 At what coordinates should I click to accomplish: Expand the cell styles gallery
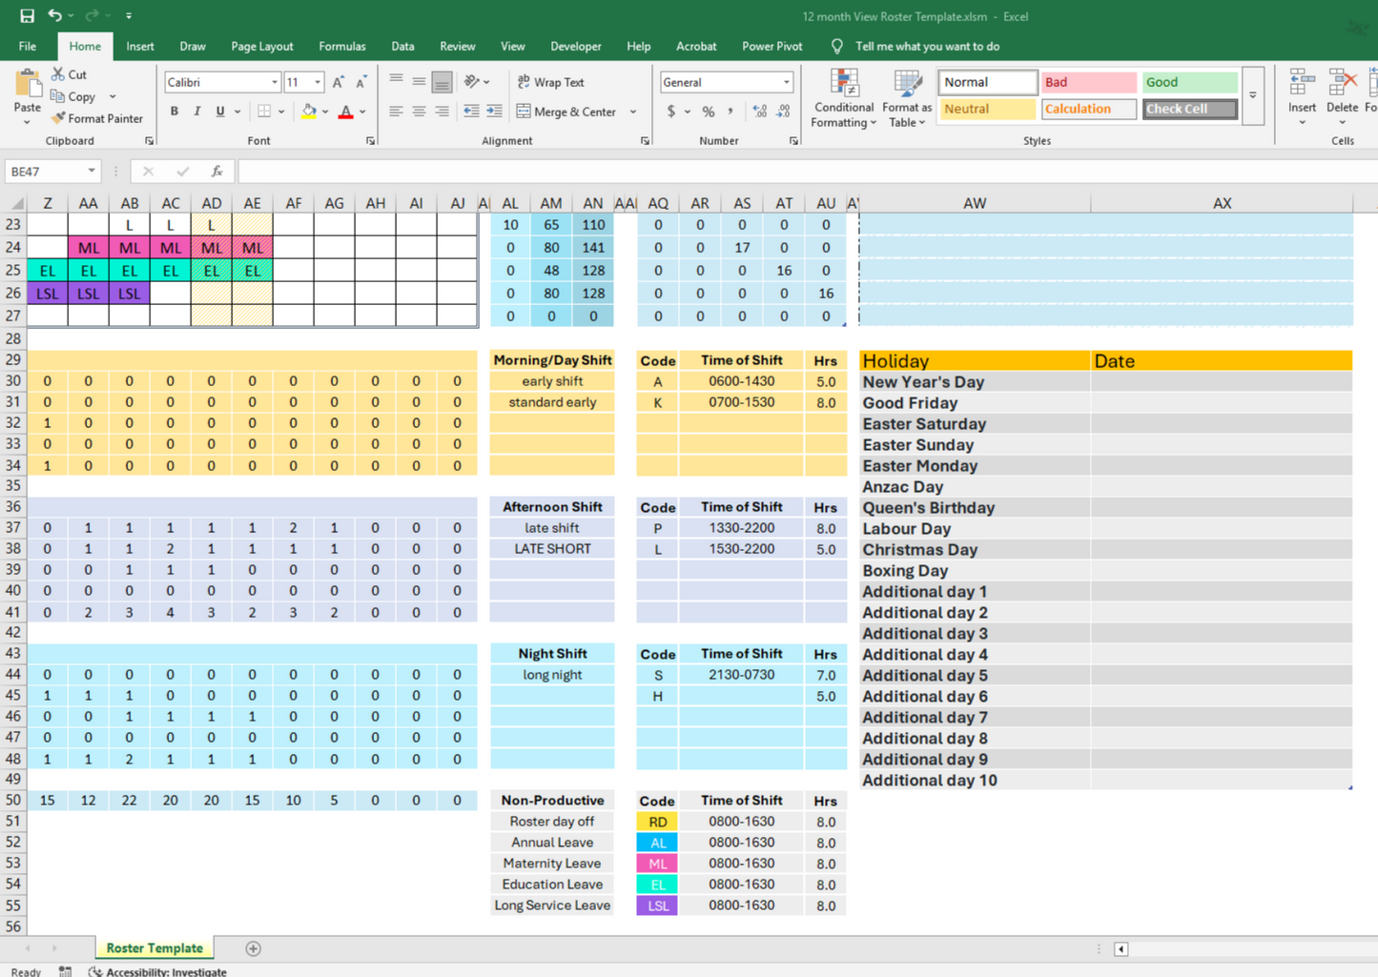tap(1253, 96)
